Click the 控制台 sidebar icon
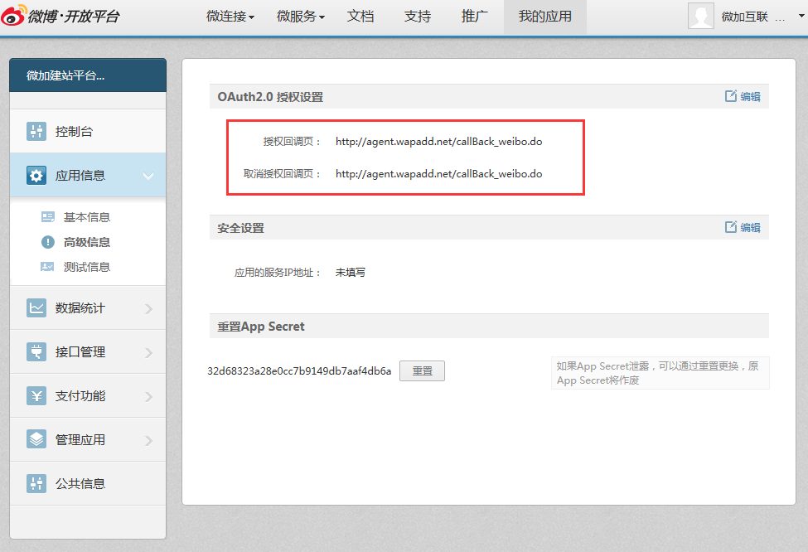 (x=36, y=132)
